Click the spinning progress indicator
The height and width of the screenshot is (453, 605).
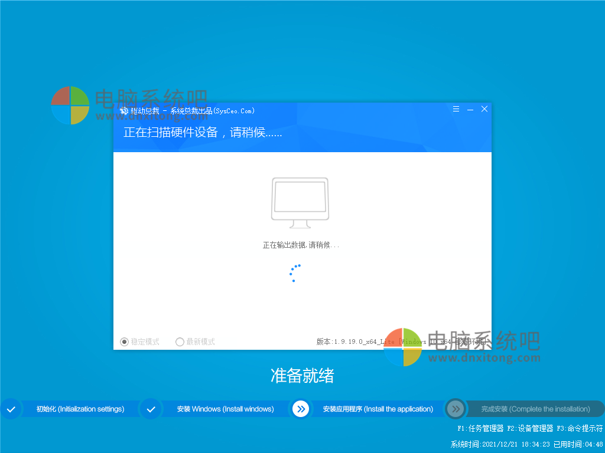coord(294,273)
